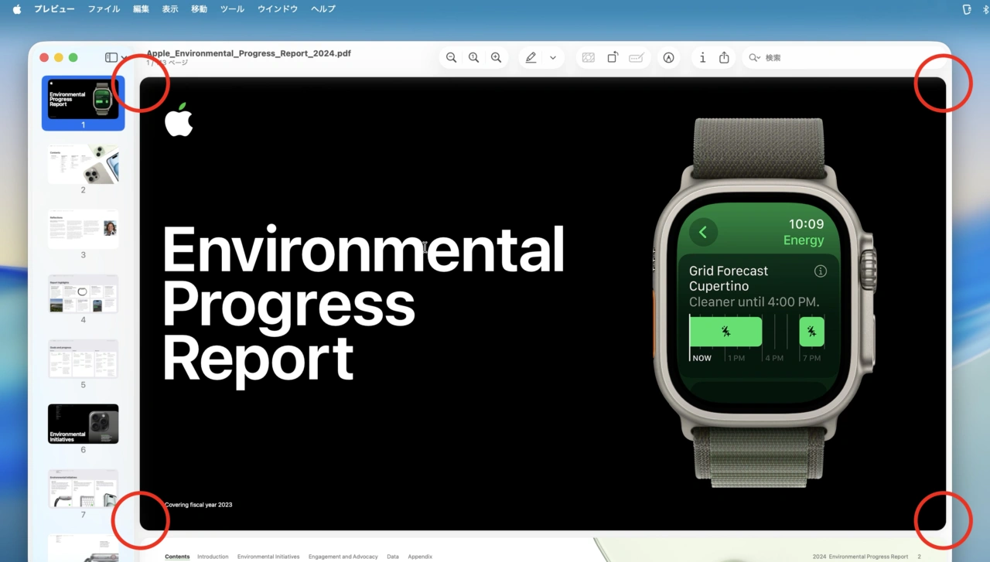
Task: Open the highlight color dropdown
Action: [552, 57]
